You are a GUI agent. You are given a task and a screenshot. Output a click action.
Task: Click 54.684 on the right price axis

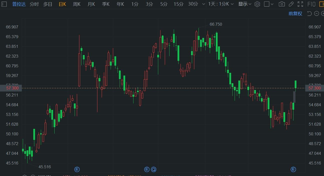click(315, 105)
